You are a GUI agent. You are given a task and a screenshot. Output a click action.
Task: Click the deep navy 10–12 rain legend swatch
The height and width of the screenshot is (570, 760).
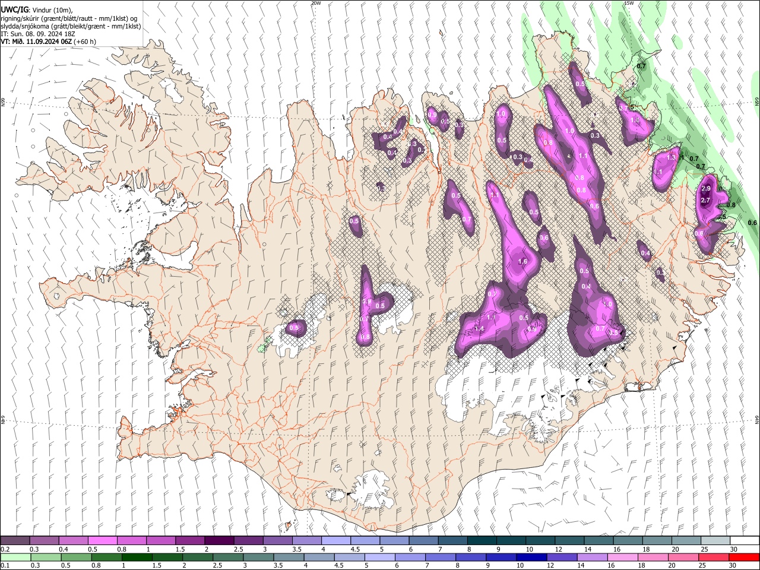(x=531, y=558)
